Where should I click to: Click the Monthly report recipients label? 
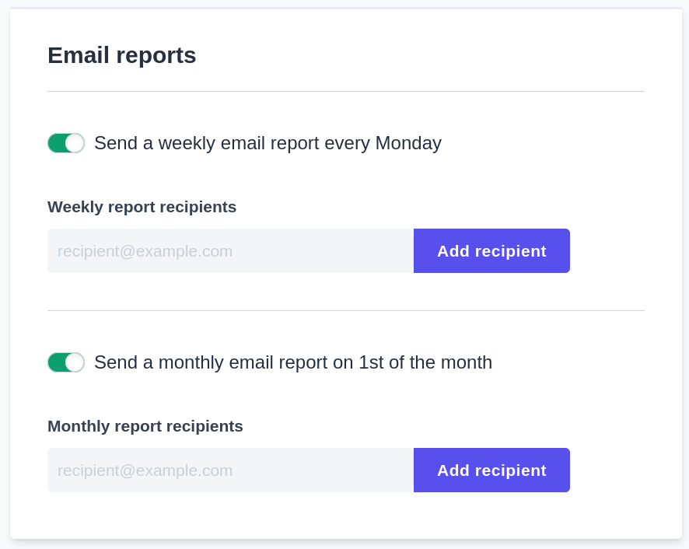click(x=145, y=426)
